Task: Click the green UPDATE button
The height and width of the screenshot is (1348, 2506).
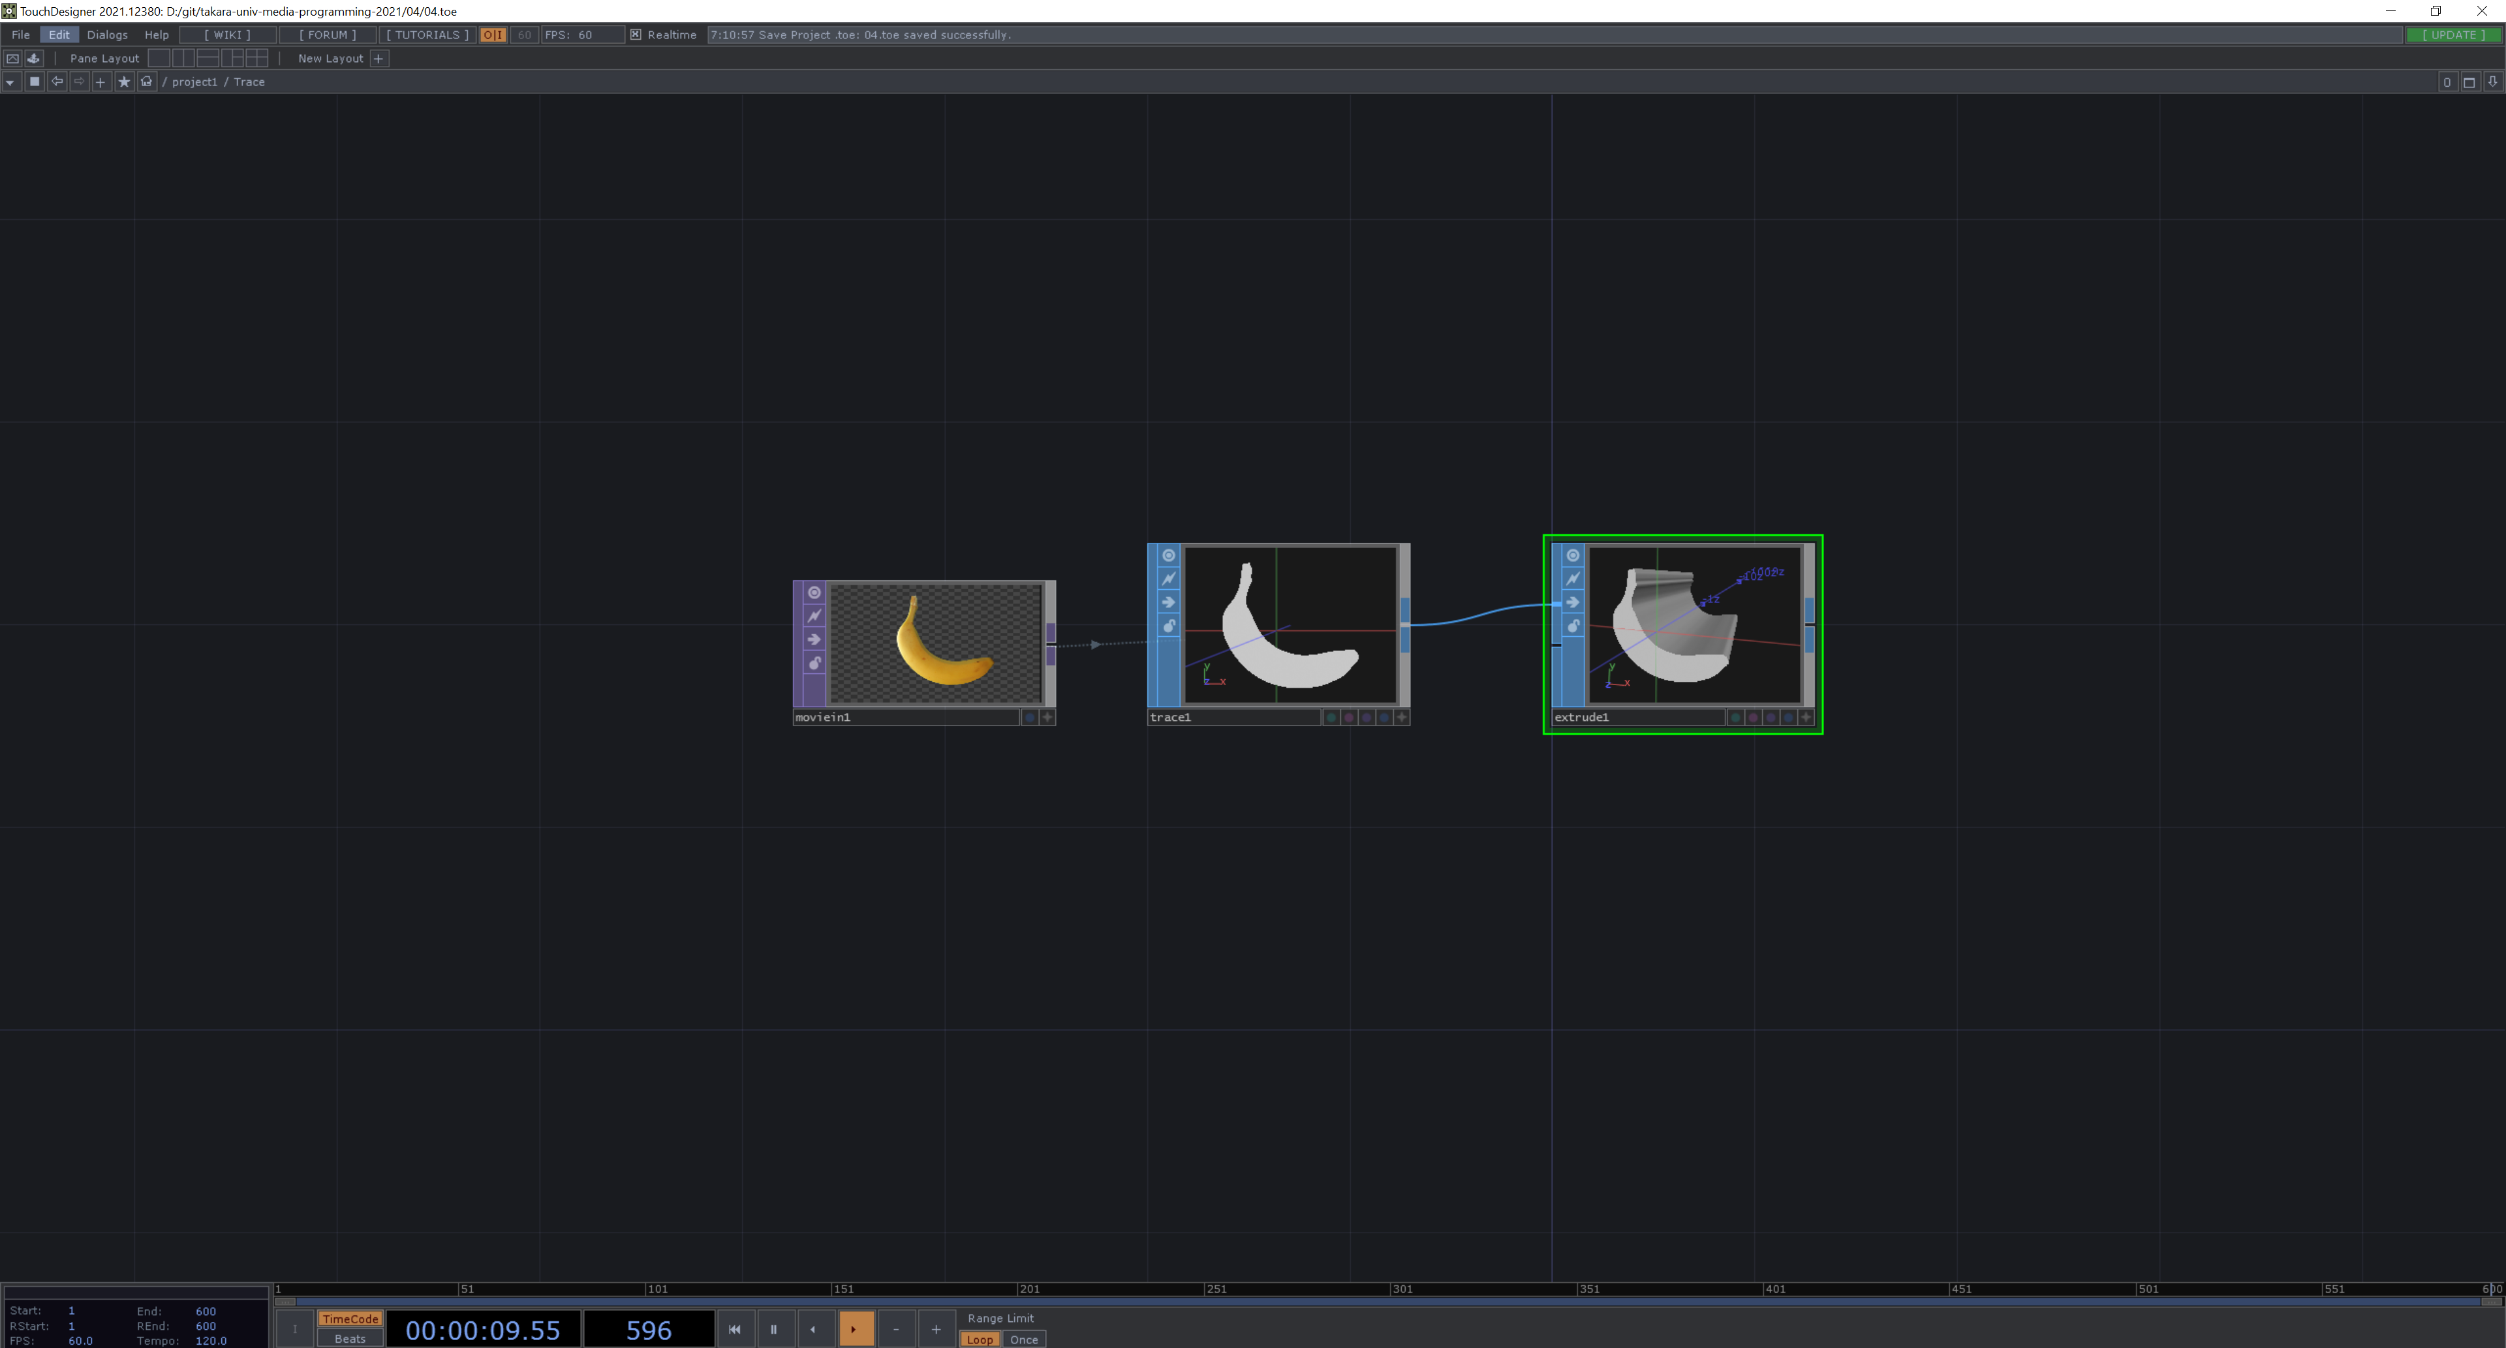Action: [x=2452, y=35]
